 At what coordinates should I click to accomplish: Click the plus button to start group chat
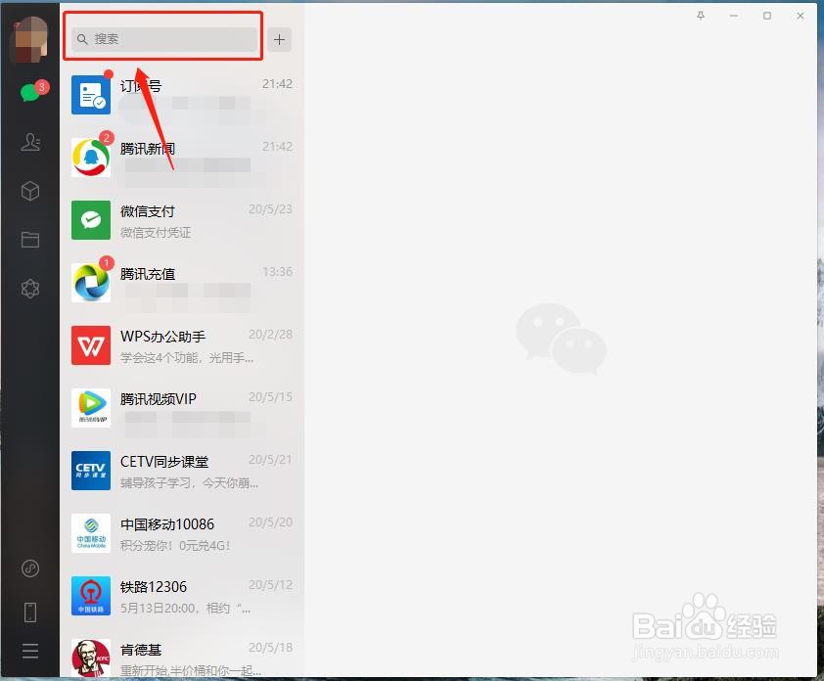[x=280, y=39]
